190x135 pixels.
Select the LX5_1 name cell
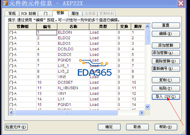point(73,66)
